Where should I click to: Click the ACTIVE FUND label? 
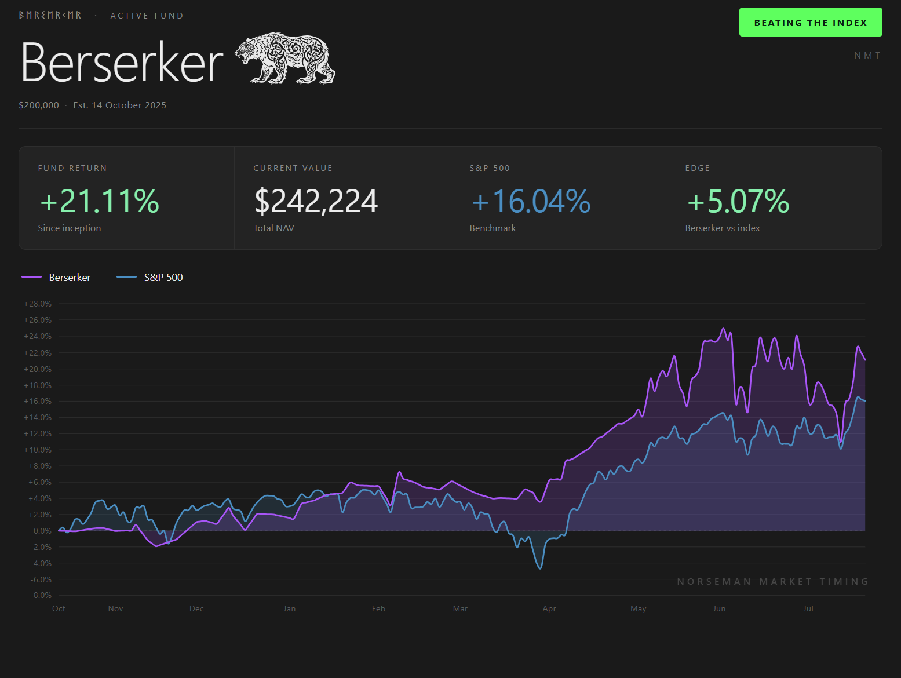[x=147, y=16]
